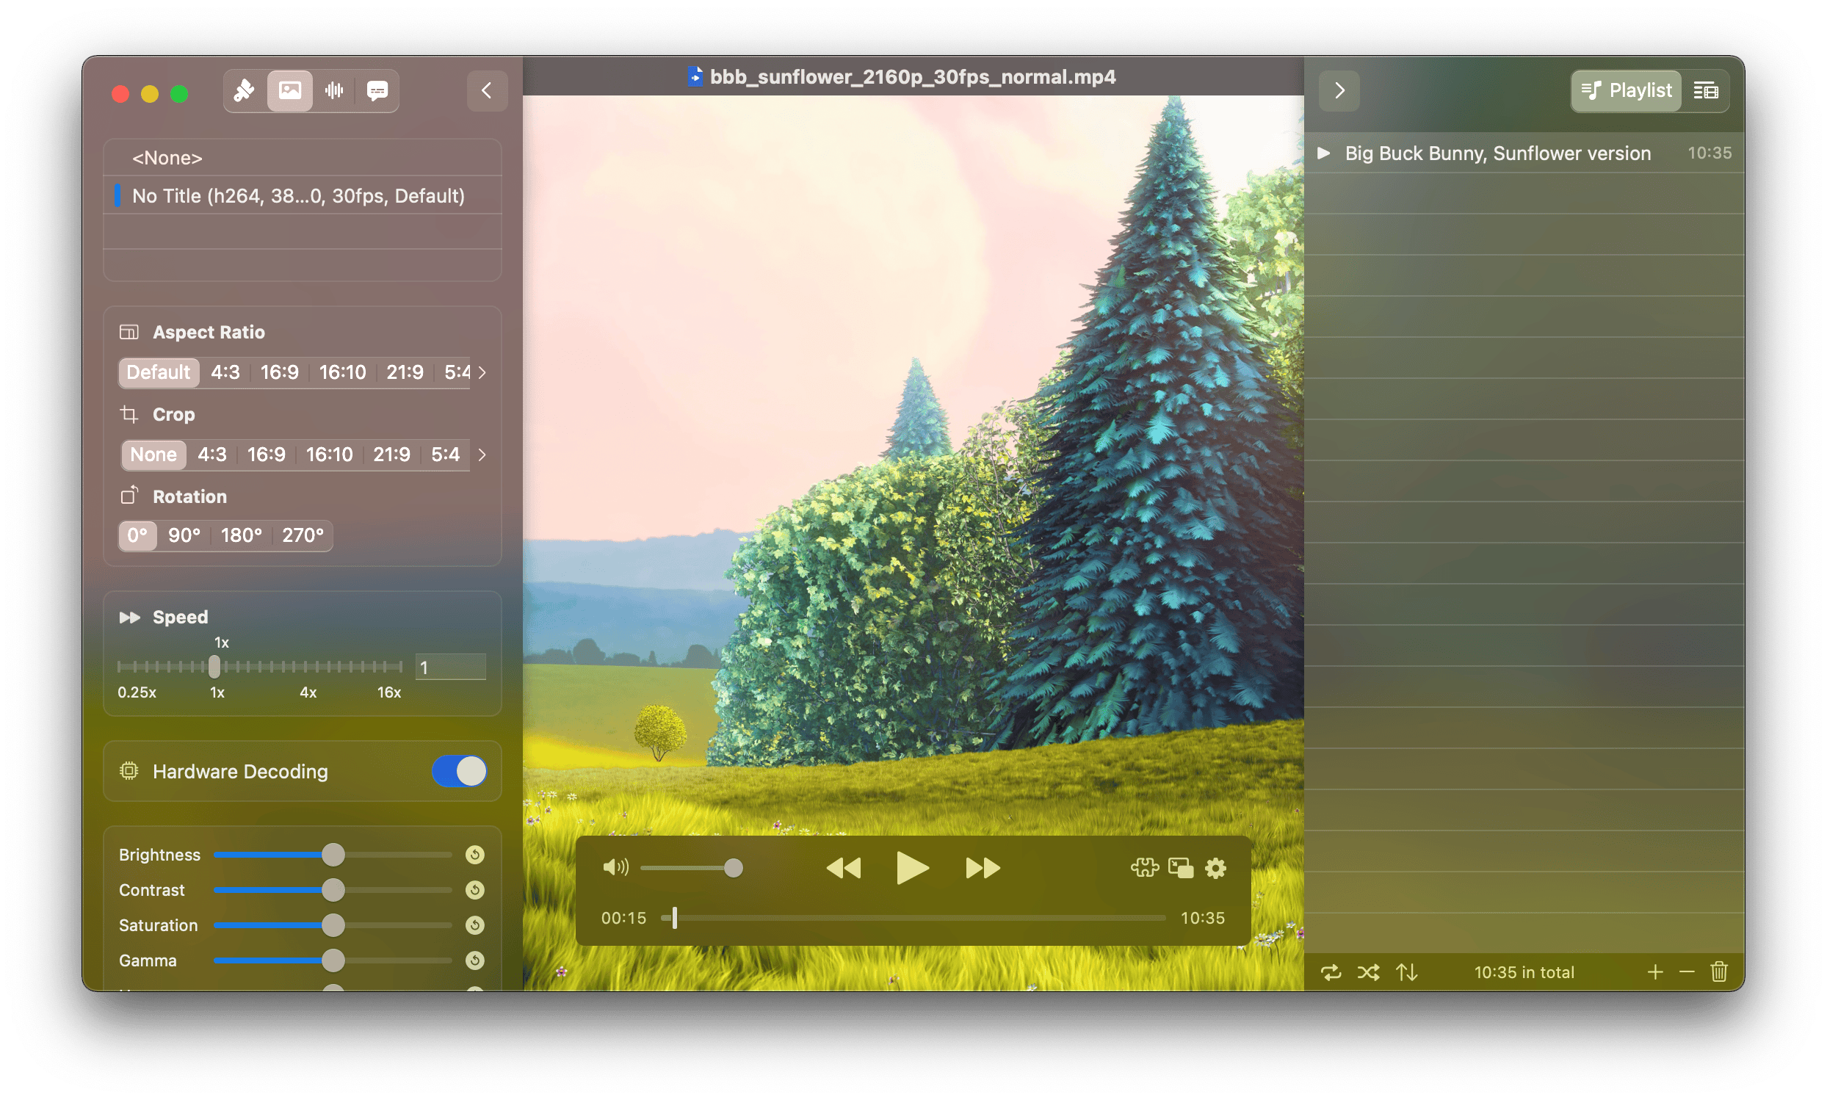Screen dimensions: 1827x1100
Task: Click the playback progress bar marker
Action: coord(674,918)
